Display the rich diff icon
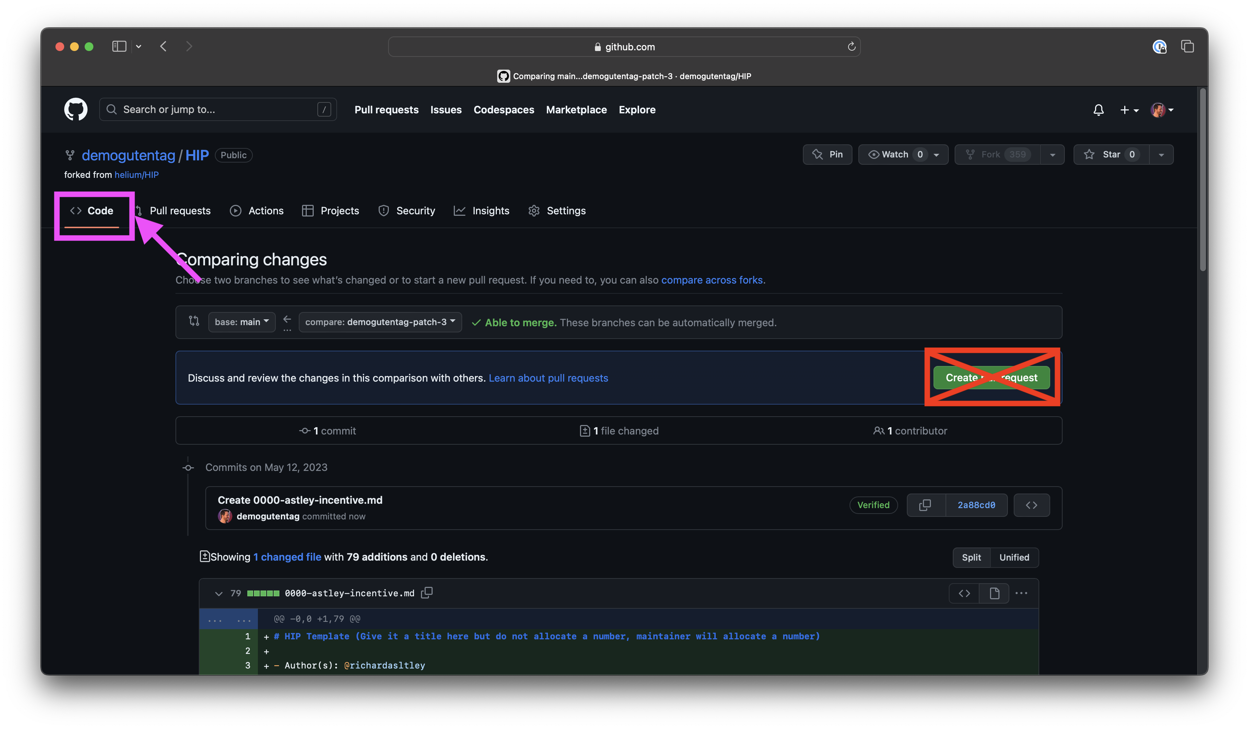Viewport: 1249px width, 729px height. [x=994, y=593]
